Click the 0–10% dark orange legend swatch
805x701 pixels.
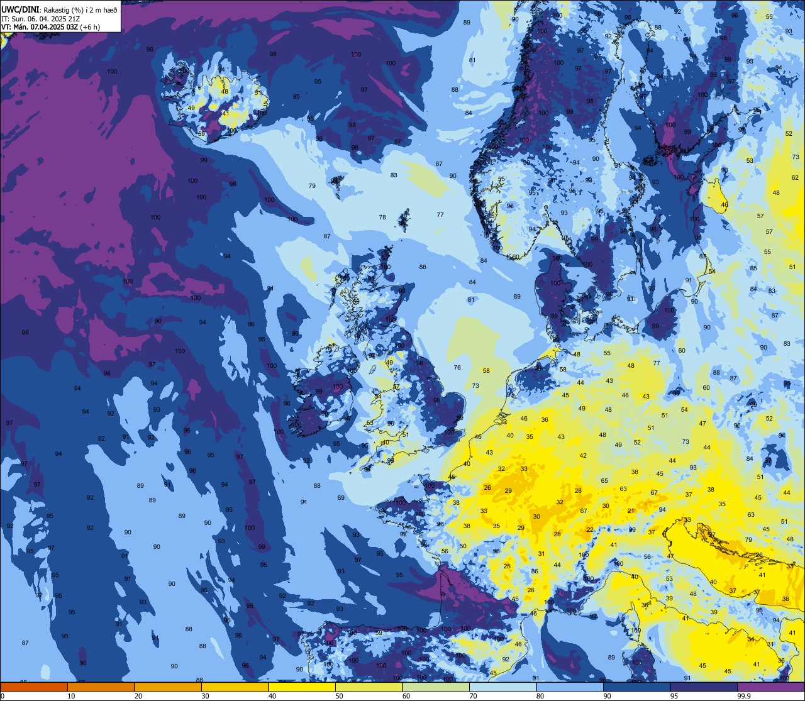tap(34, 687)
